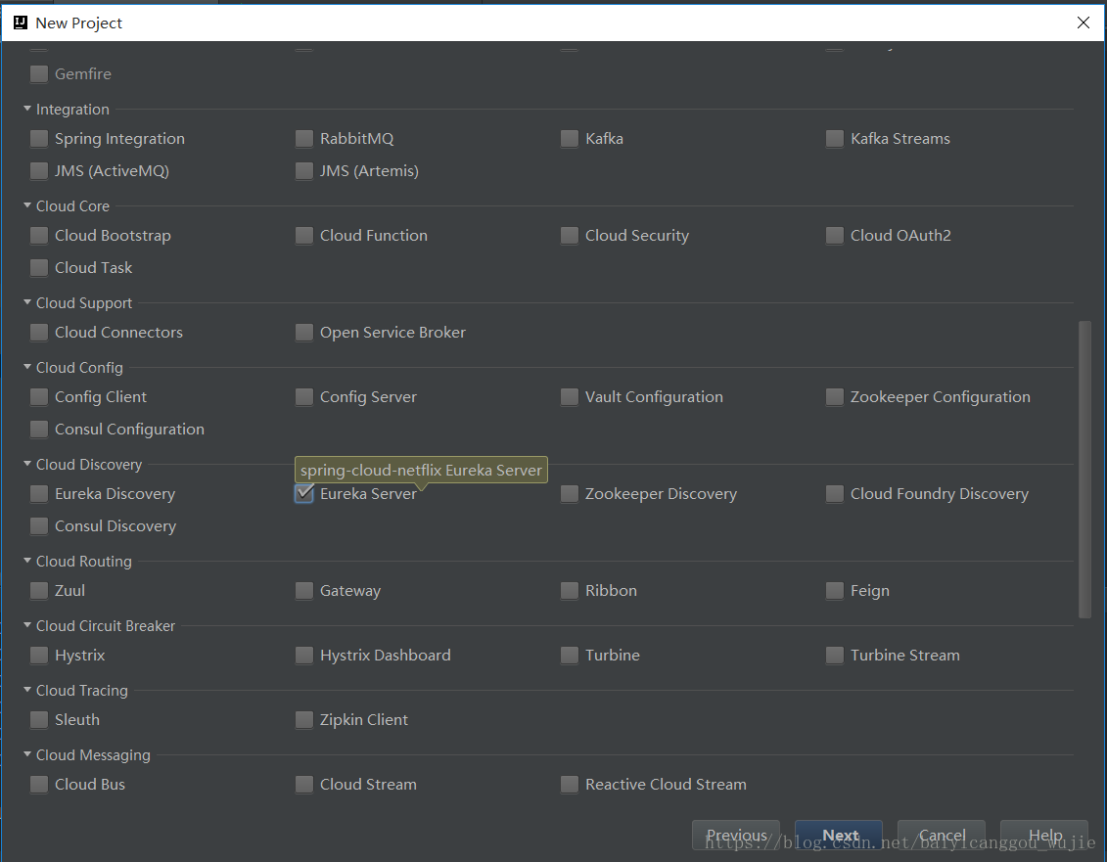
Task: Select Cloud OAuth2 checkbox
Action: pyautogui.click(x=835, y=235)
